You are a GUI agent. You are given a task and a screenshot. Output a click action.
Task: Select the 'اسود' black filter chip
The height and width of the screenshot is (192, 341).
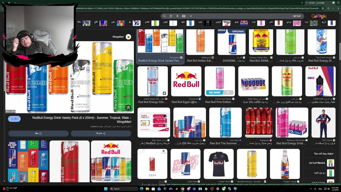coord(204,23)
